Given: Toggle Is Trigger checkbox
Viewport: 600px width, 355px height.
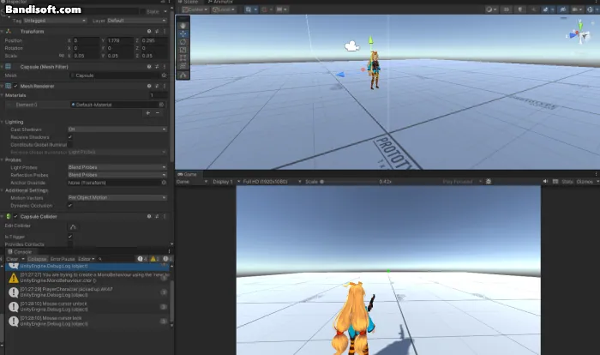Looking at the screenshot, I should (x=70, y=237).
